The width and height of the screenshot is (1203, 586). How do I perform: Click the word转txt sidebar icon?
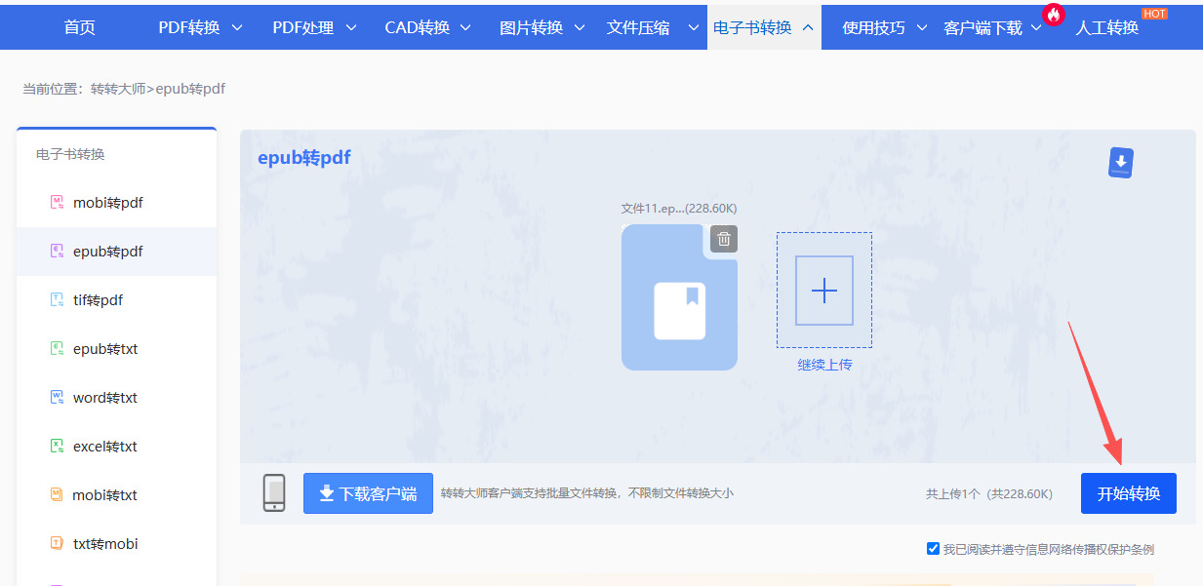(57, 398)
